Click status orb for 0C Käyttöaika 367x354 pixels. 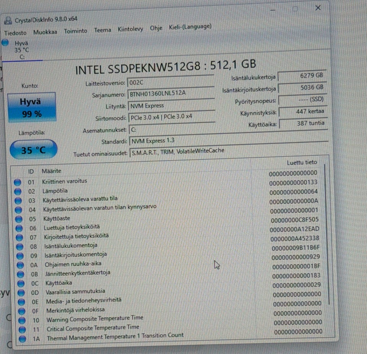coord(21,283)
